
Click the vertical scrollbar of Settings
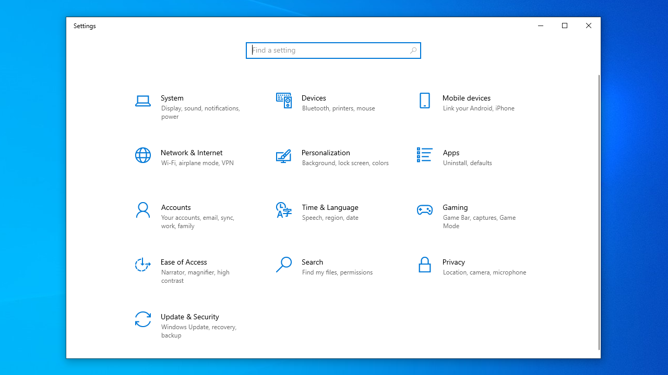(599, 208)
